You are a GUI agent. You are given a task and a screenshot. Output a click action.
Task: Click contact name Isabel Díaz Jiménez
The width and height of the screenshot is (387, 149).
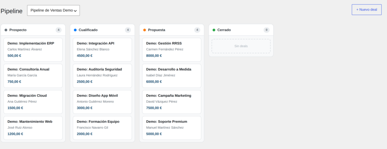(x=161, y=75)
